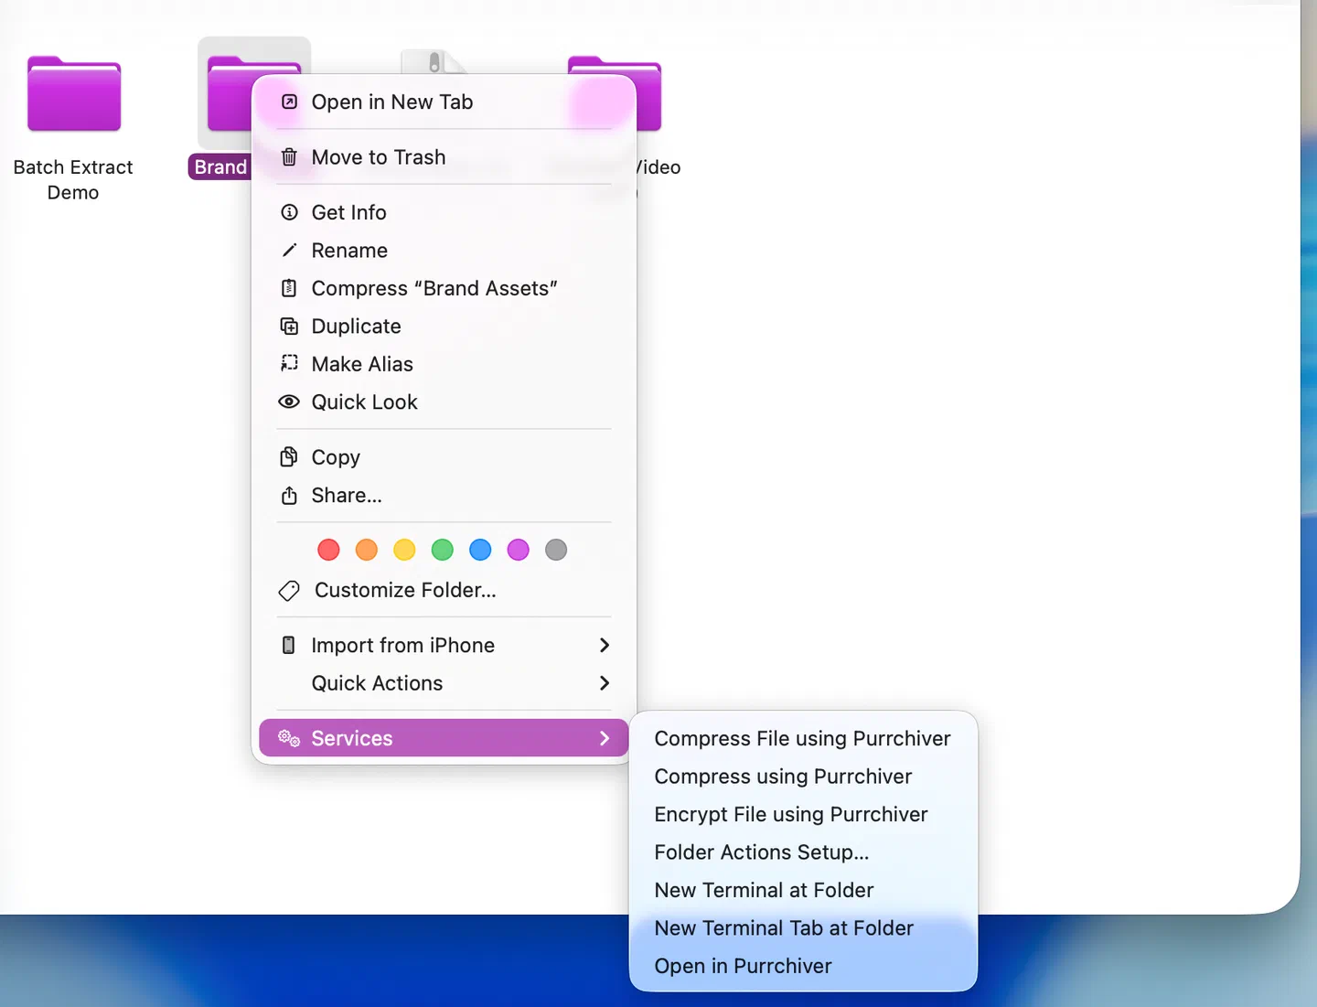This screenshot has height=1007, width=1317.
Task: Expand Quick Actions chevron arrow
Action: (605, 683)
